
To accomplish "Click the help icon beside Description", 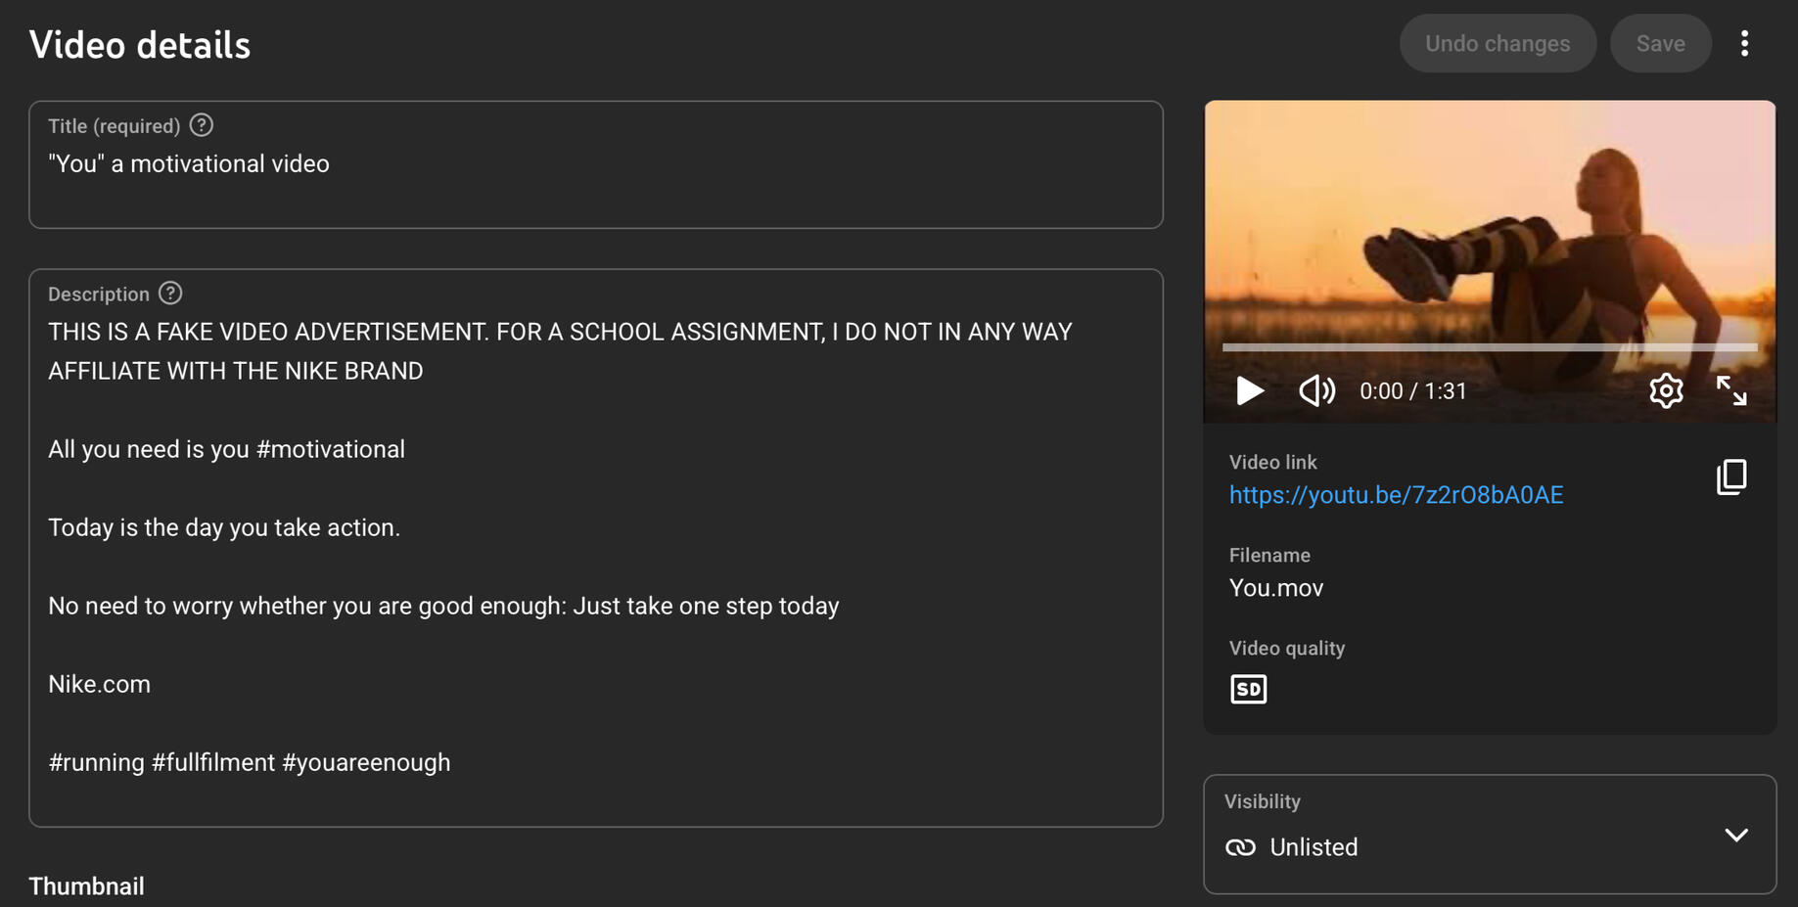I will 170,294.
